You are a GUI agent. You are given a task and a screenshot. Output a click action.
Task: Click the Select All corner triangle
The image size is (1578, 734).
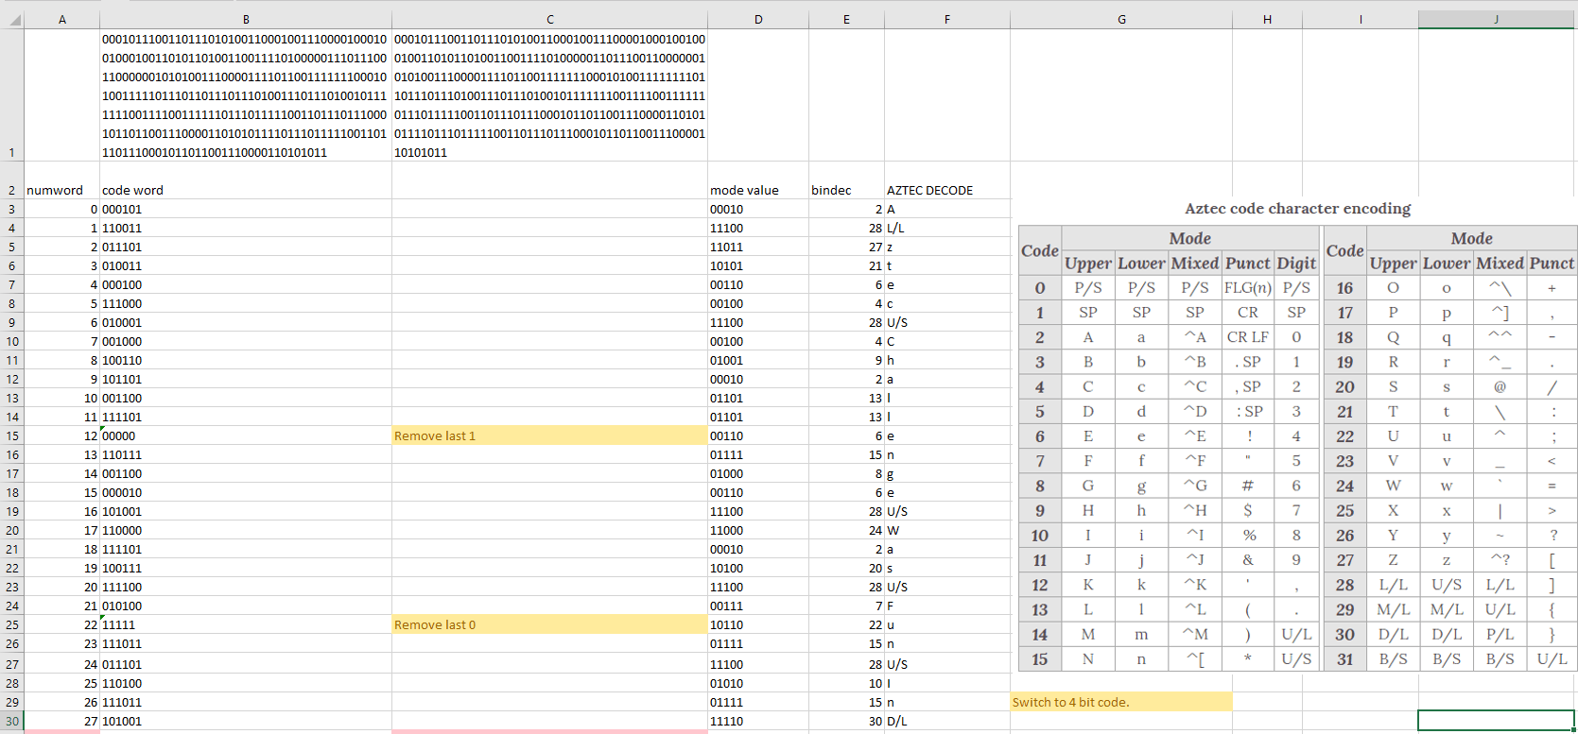[x=13, y=20]
